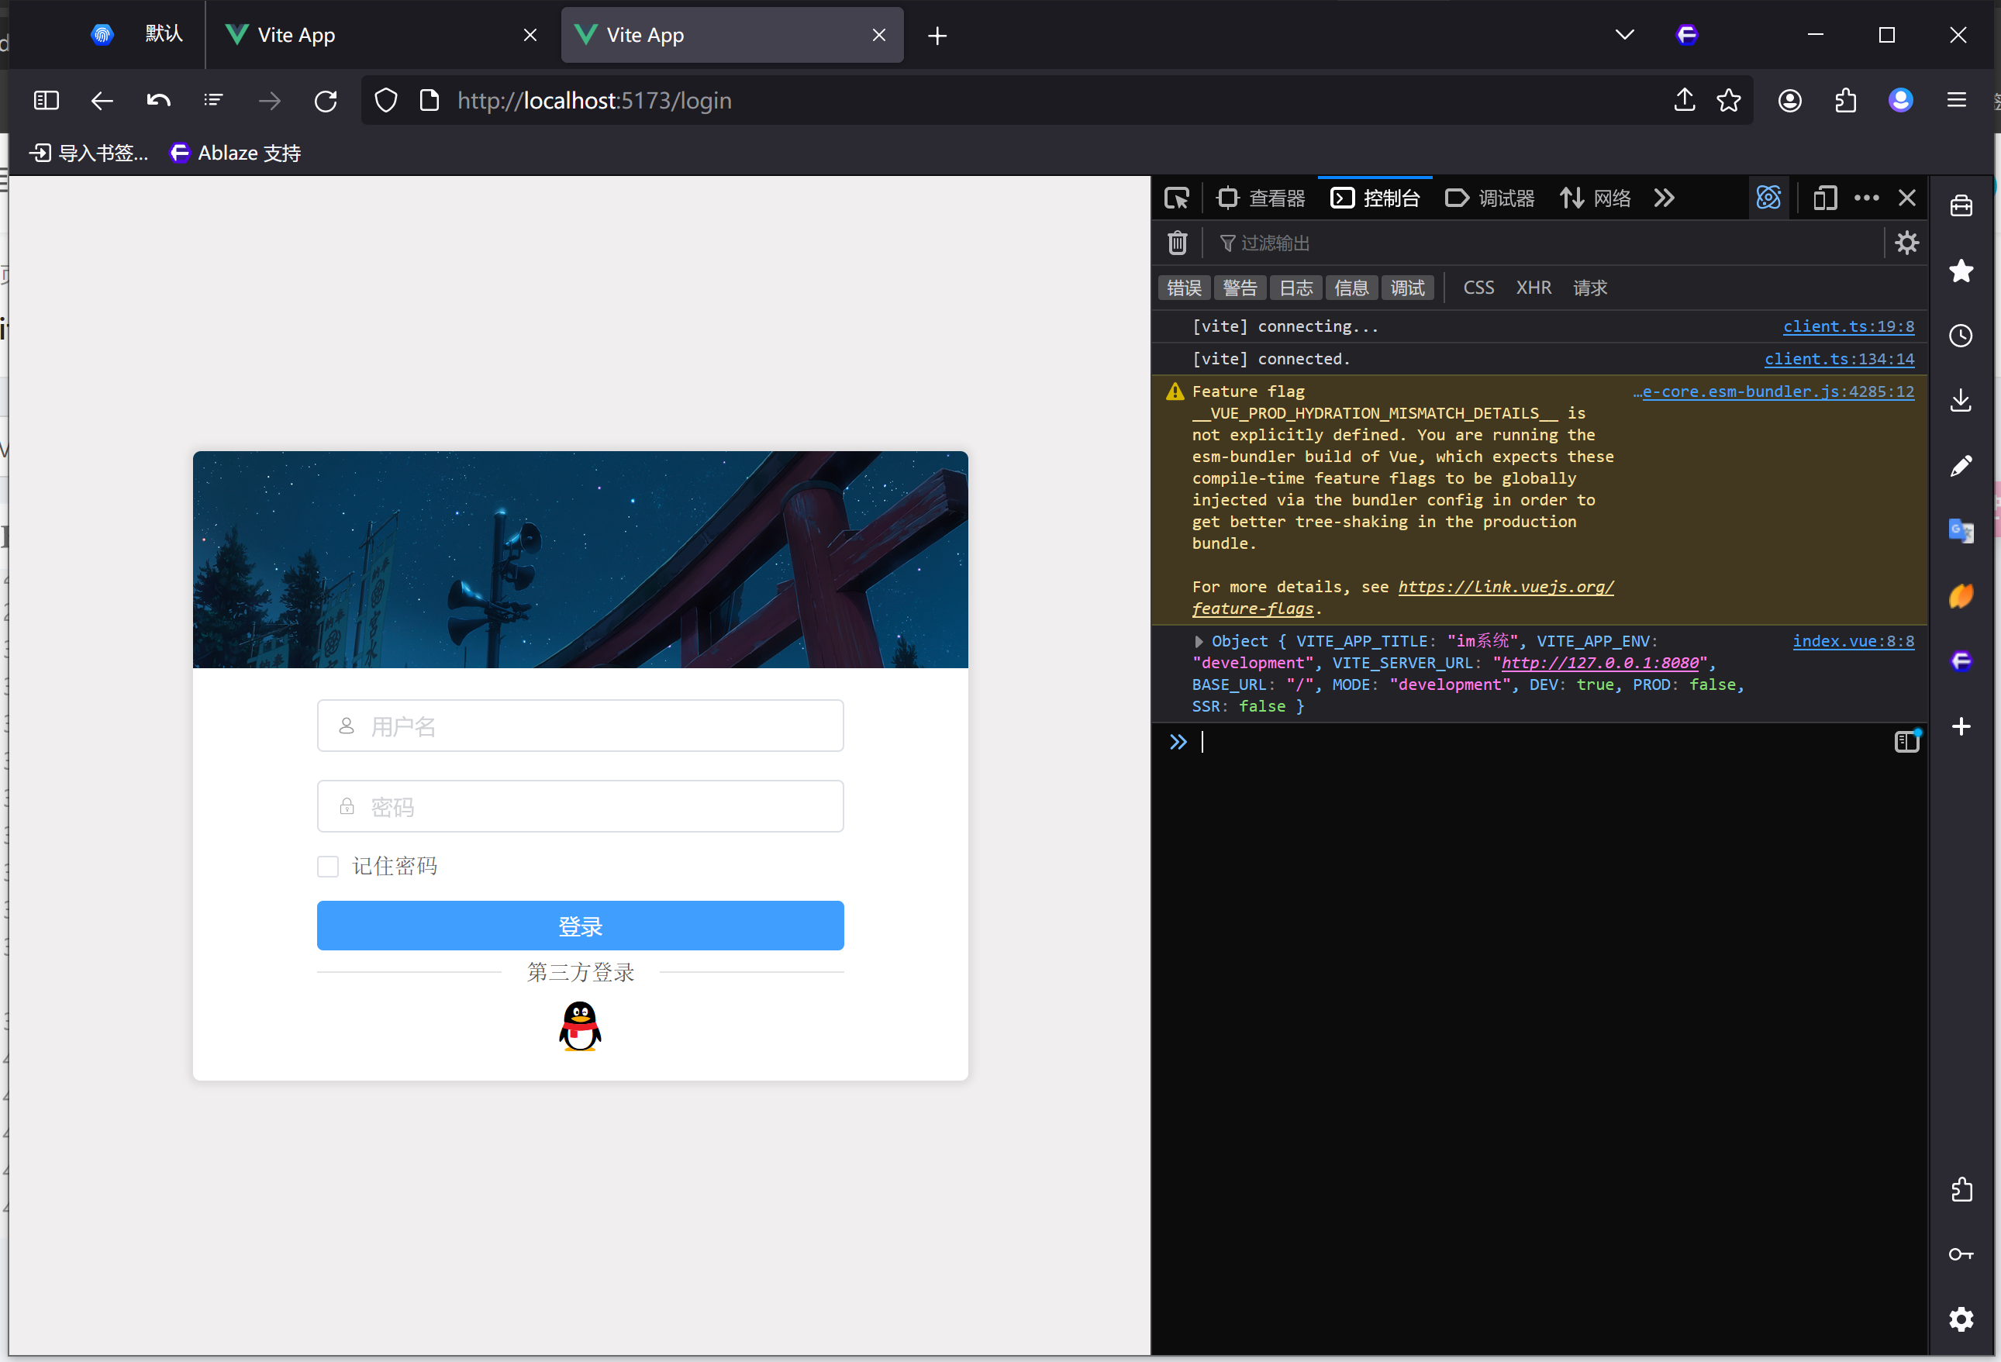This screenshot has width=2001, height=1362.
Task: Toggle the 错误 filter button
Action: click(1184, 288)
